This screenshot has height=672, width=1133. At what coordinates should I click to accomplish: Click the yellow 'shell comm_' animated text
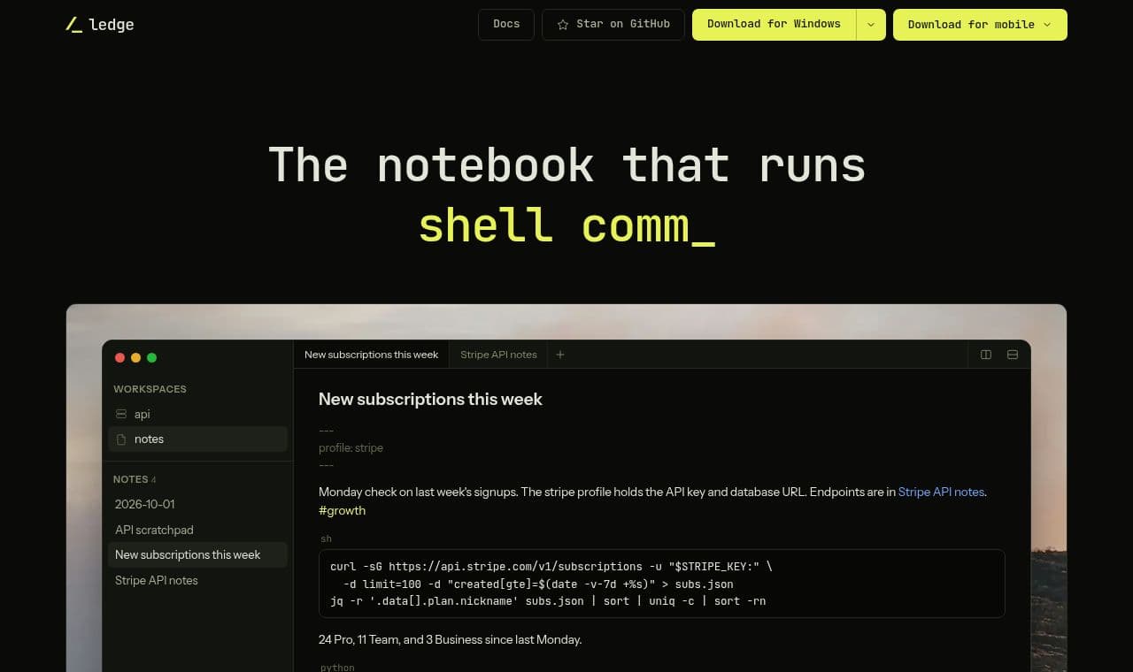pos(566,225)
